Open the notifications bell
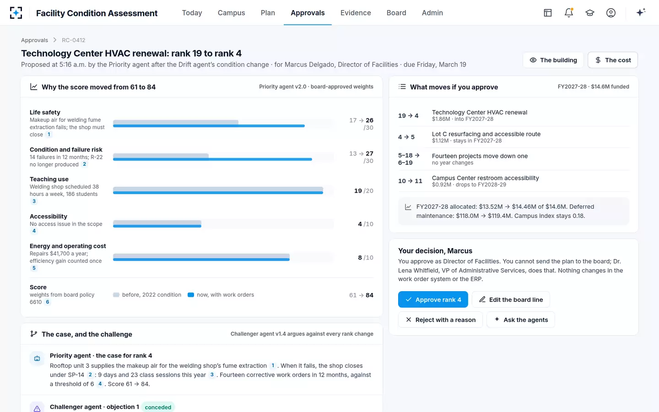The height and width of the screenshot is (412, 659). (x=569, y=13)
